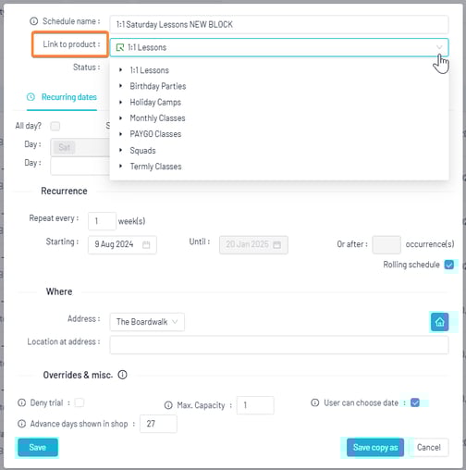466x470 pixels.
Task: Click the Save copy as button
Action: [375, 447]
